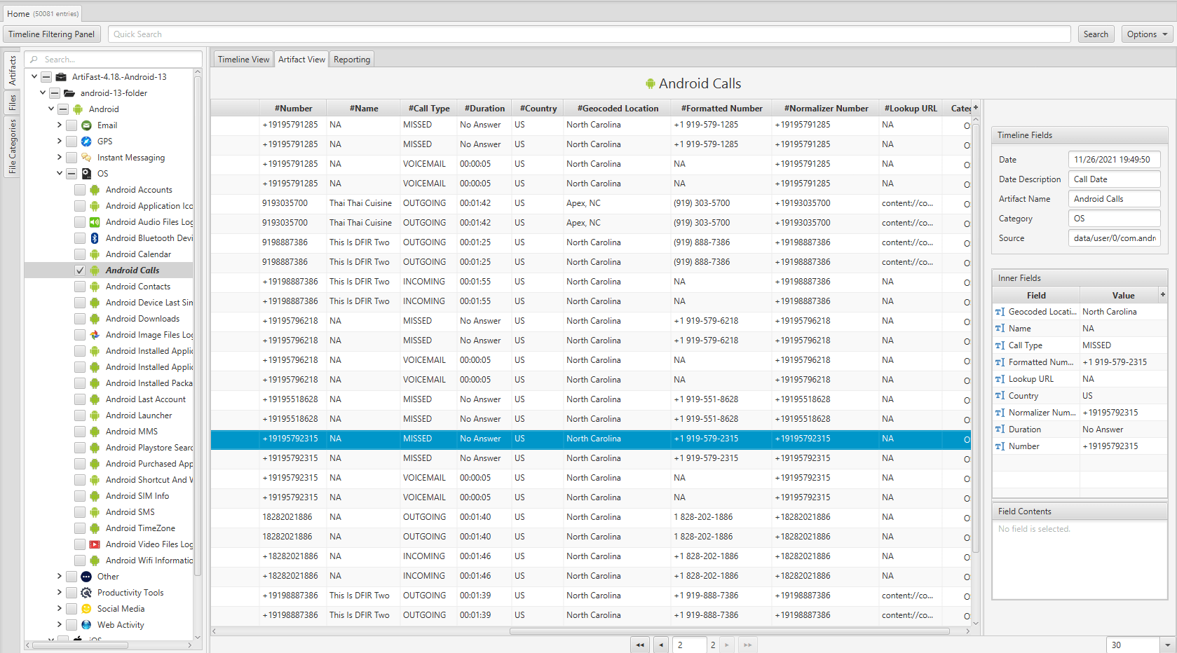This screenshot has width=1177, height=653.
Task: Click the Home tab with 50081 entries
Action: point(43,14)
